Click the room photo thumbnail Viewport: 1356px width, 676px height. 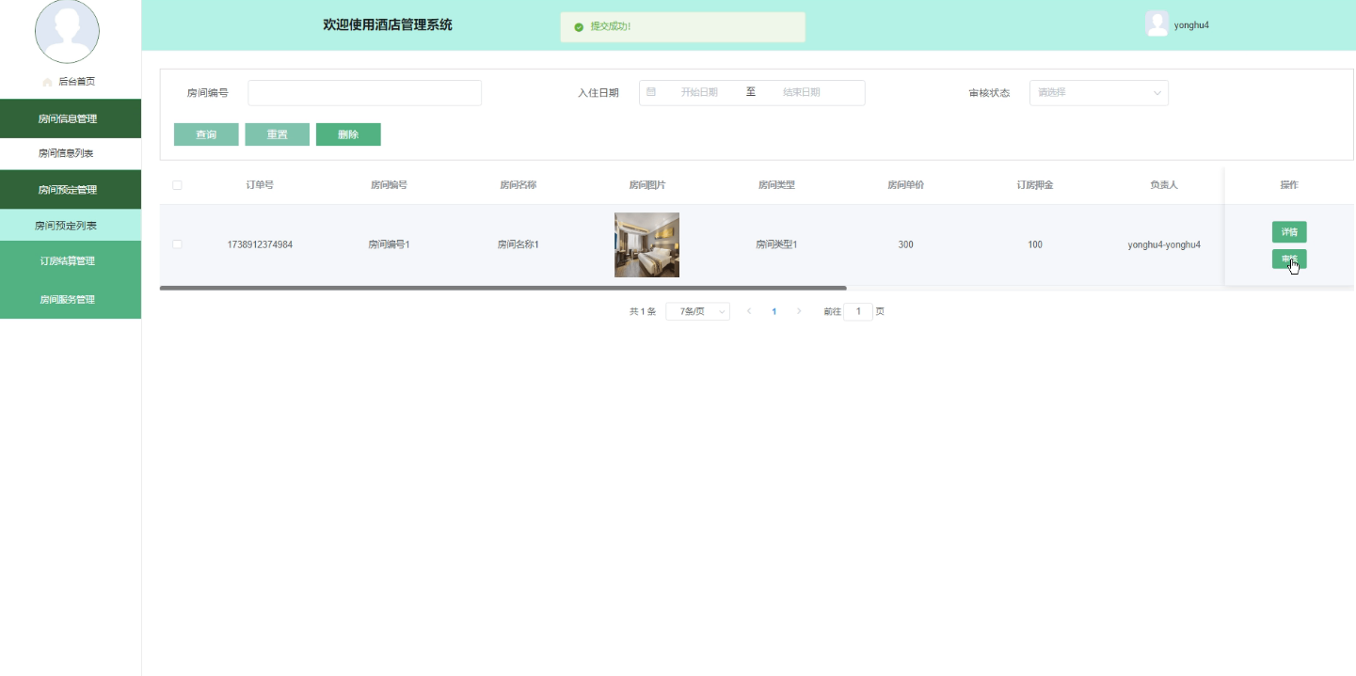(646, 244)
